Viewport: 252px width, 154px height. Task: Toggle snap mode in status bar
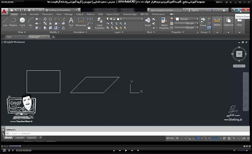182,138
